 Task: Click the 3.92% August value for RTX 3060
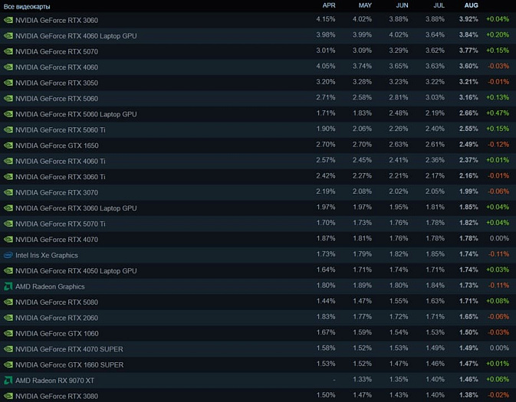click(468, 19)
